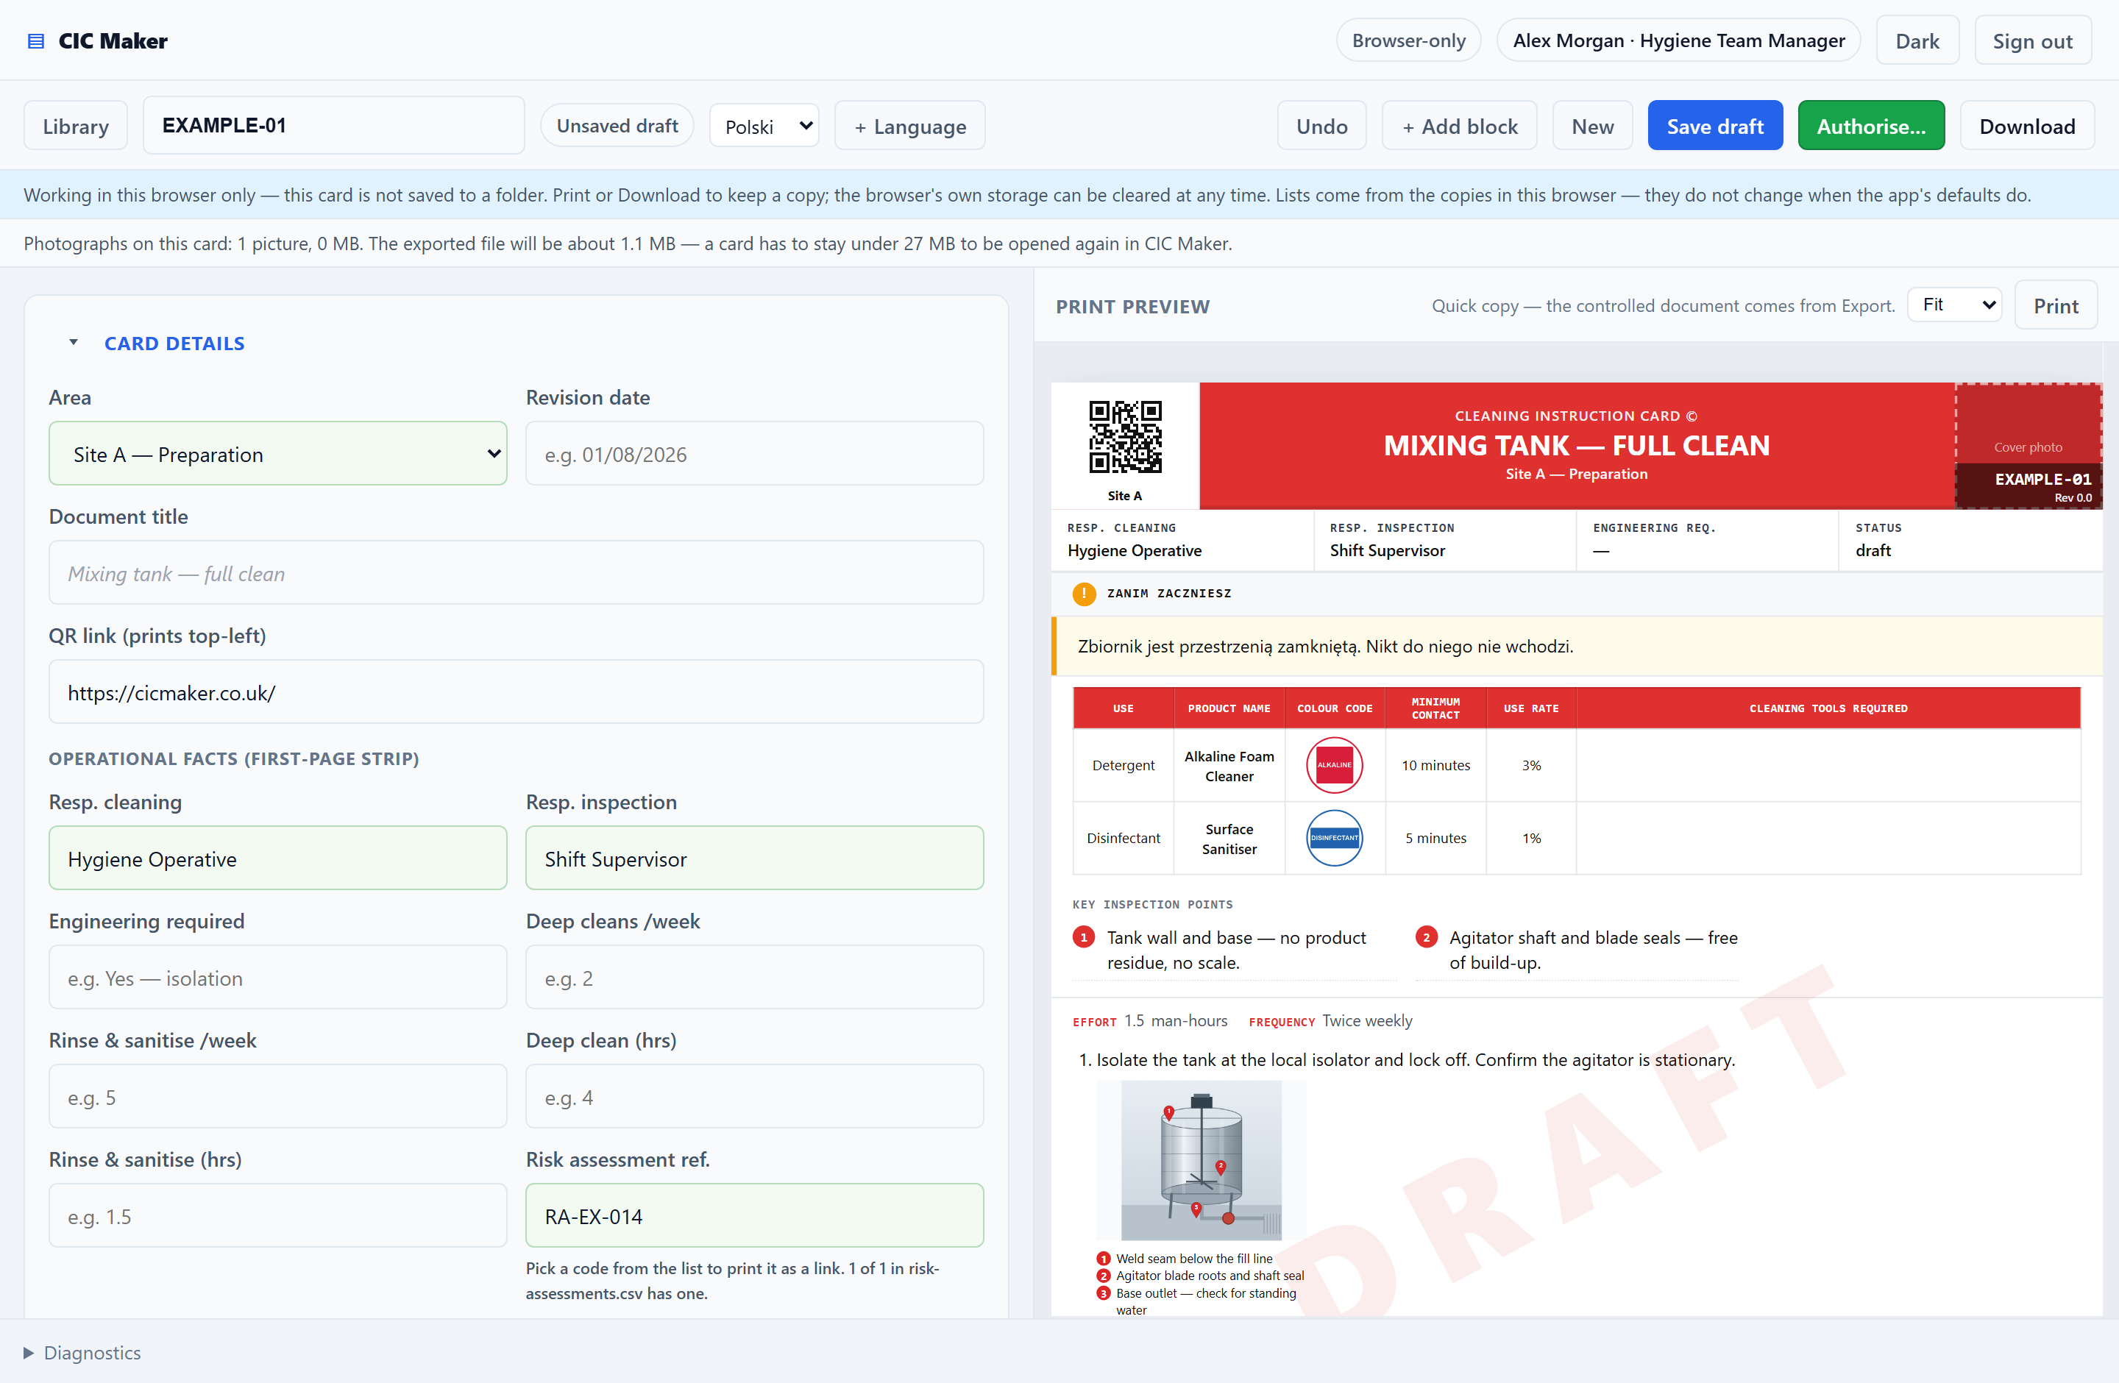Click the MIXING TANK — FULL CLEAN title
This screenshot has height=1383, width=2119.
point(1576,445)
